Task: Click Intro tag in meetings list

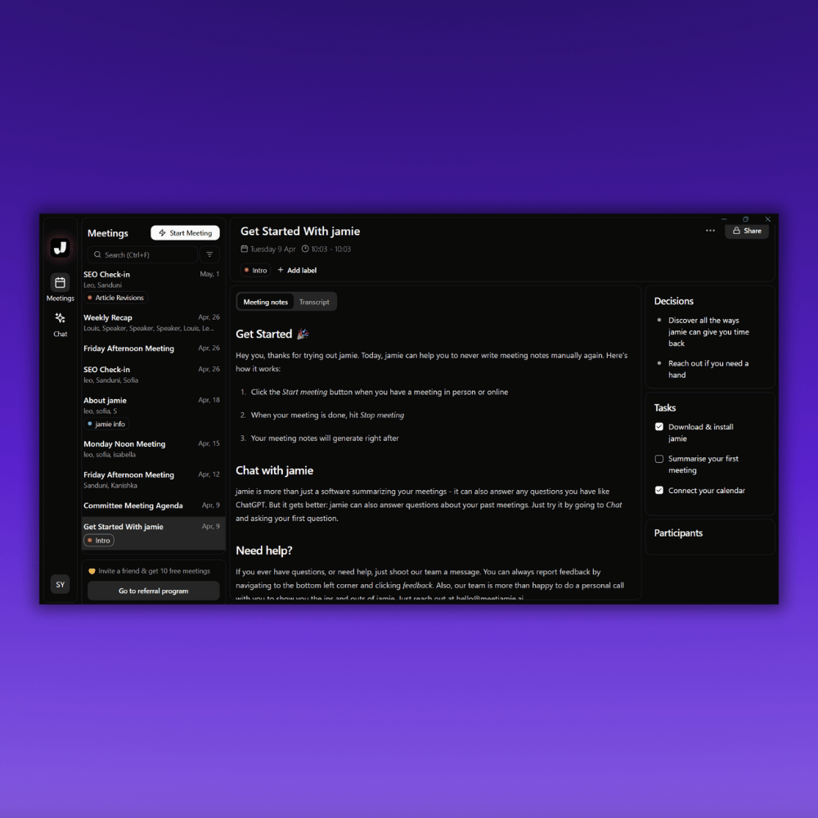Action: pos(99,541)
